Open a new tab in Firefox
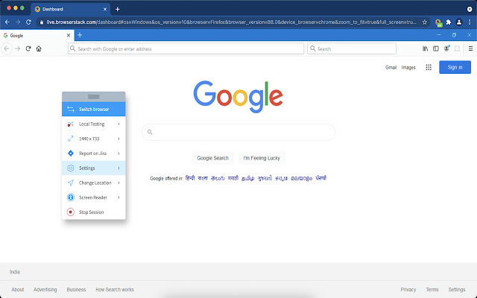This screenshot has height=298, width=477. [80, 35]
